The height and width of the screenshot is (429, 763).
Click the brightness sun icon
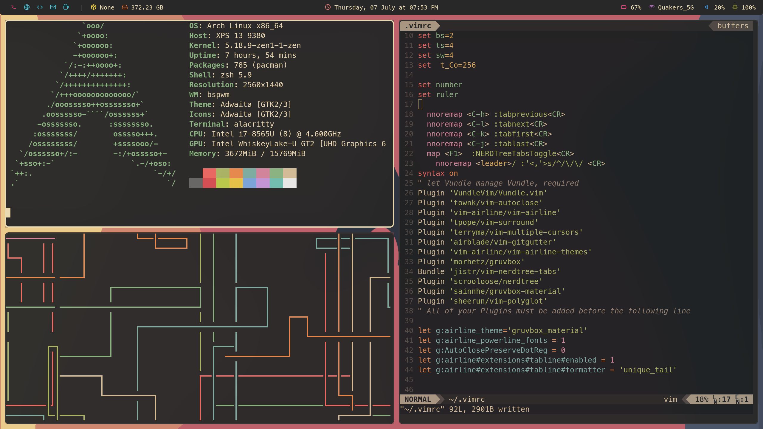(x=735, y=7)
